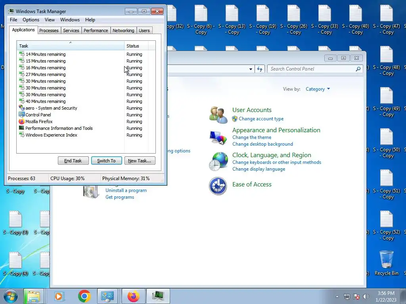The width and height of the screenshot is (406, 304).
Task: Click Change desktop background link
Action: pos(262,144)
